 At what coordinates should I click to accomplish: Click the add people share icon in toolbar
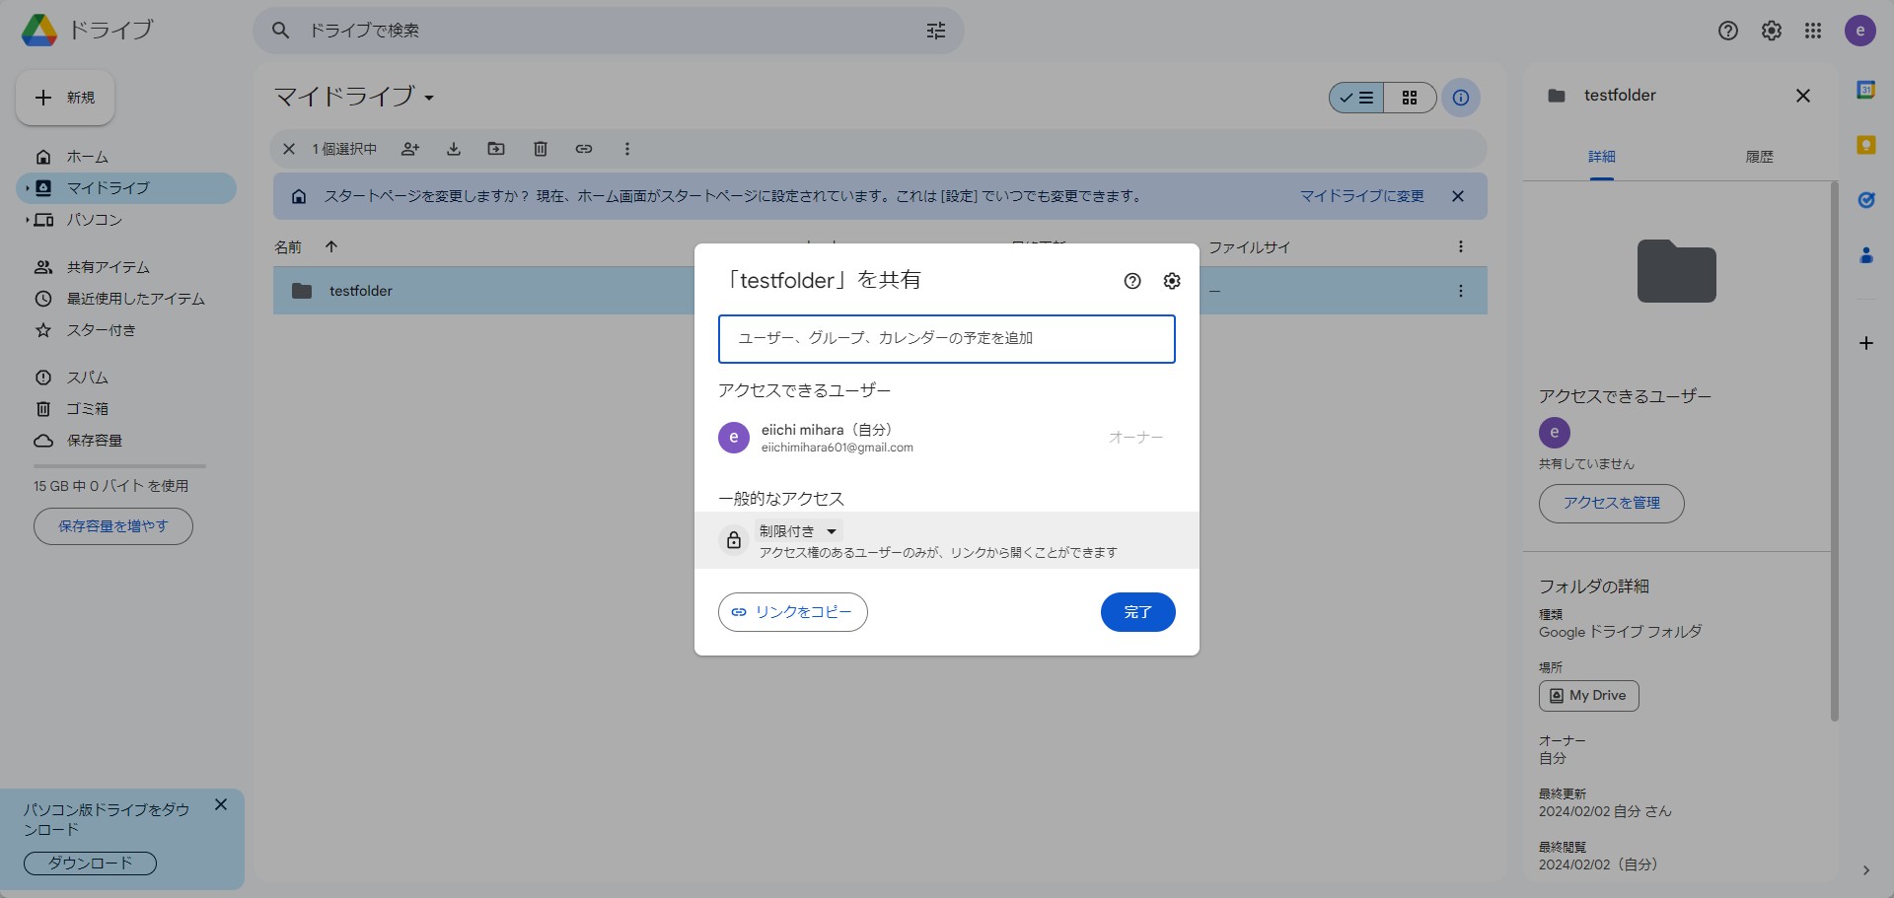click(x=410, y=149)
